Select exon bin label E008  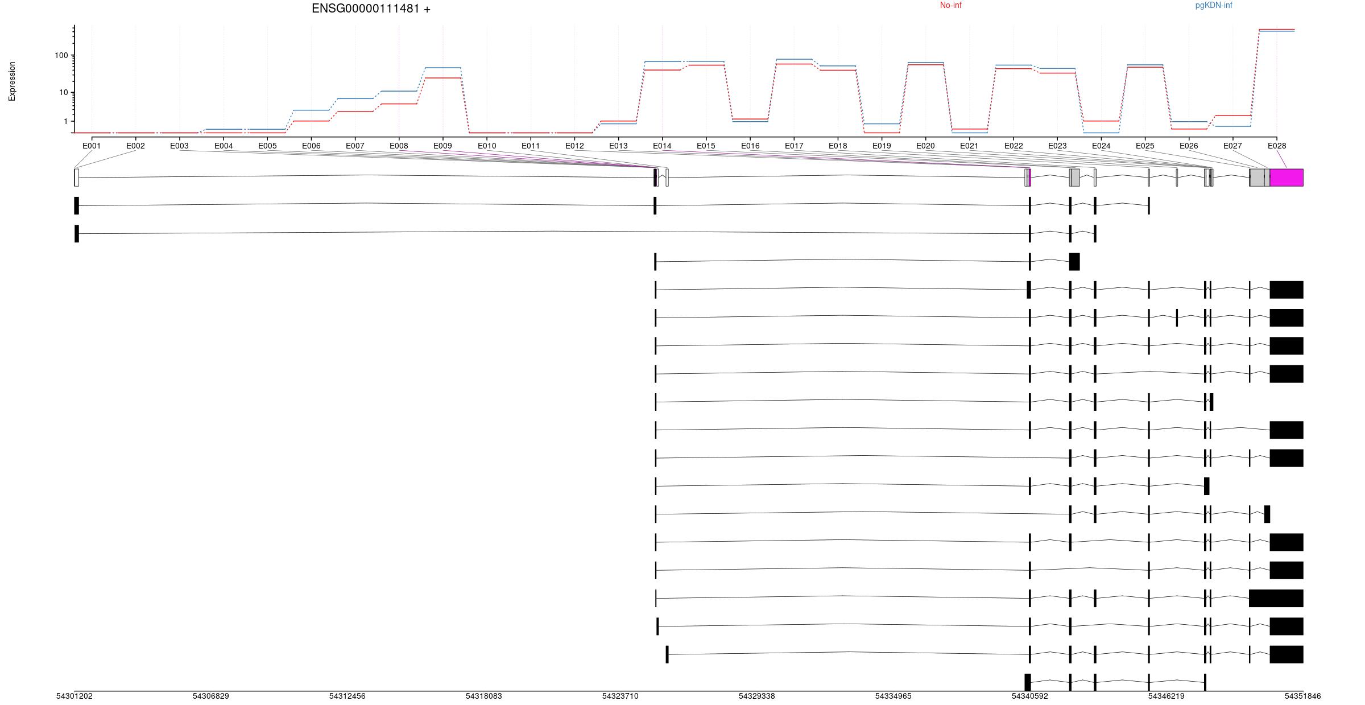399,146
